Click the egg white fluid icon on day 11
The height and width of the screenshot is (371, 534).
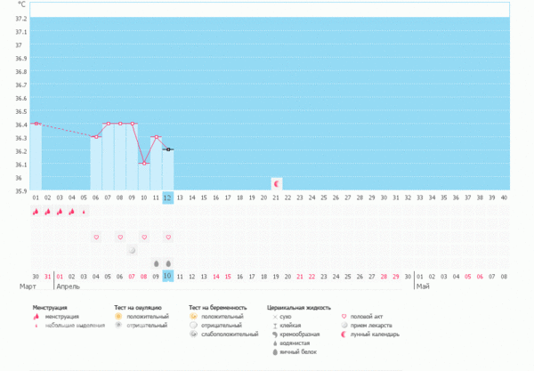156,263
